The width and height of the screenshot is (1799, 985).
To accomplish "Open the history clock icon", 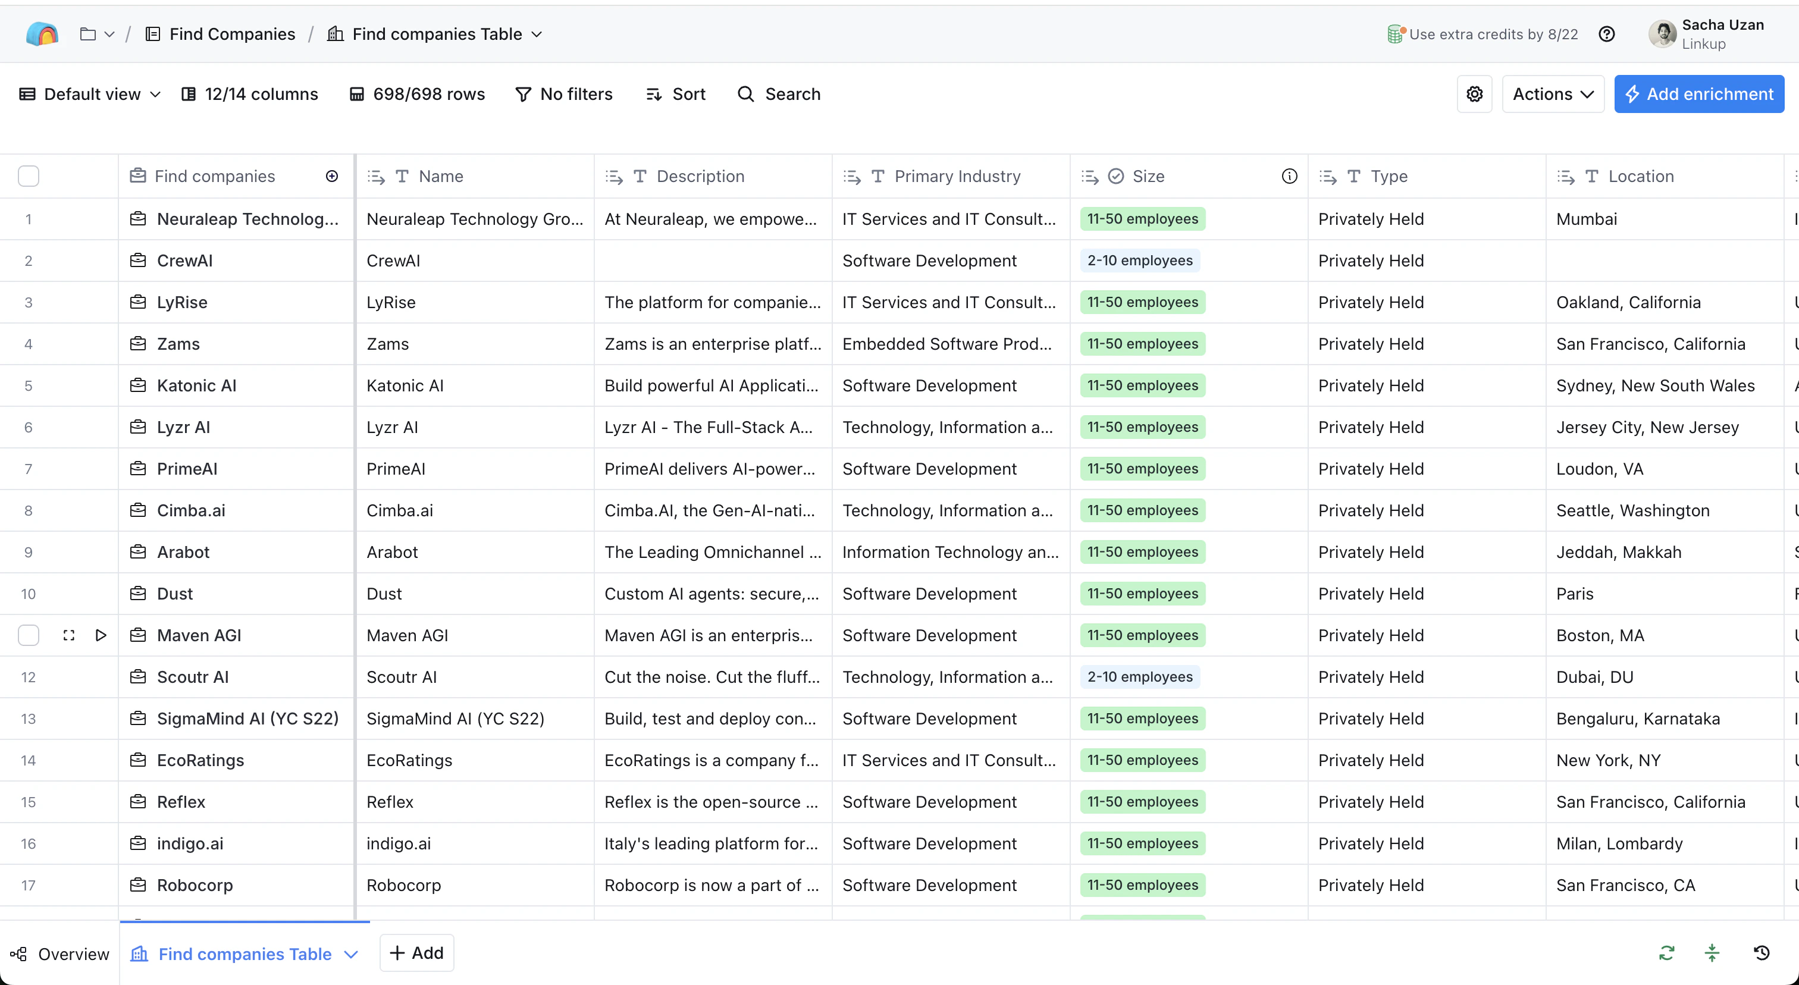I will tap(1762, 953).
